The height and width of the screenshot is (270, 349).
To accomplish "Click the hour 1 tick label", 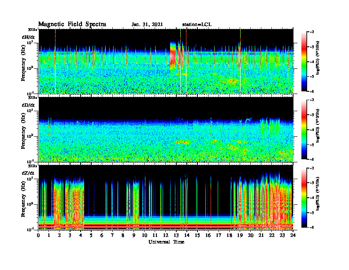I will click(49, 235).
